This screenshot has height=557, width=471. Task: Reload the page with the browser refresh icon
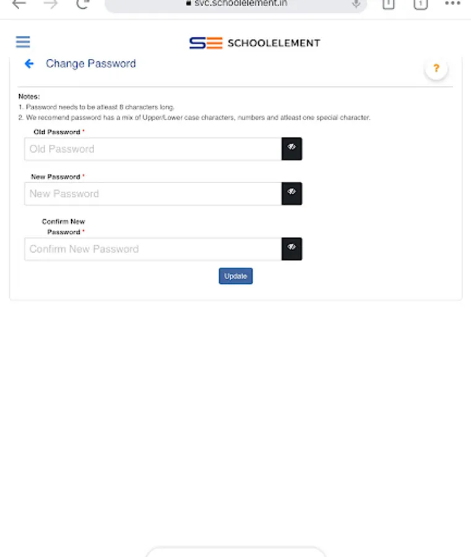tap(82, 4)
